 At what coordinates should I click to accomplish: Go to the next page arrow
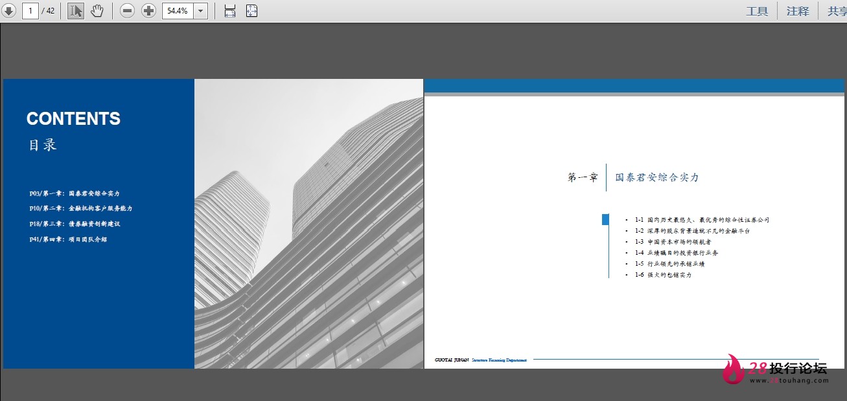(9, 11)
